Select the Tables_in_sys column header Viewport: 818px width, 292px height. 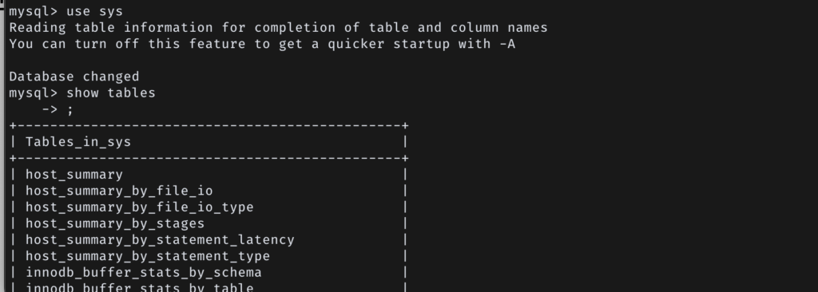tap(78, 142)
